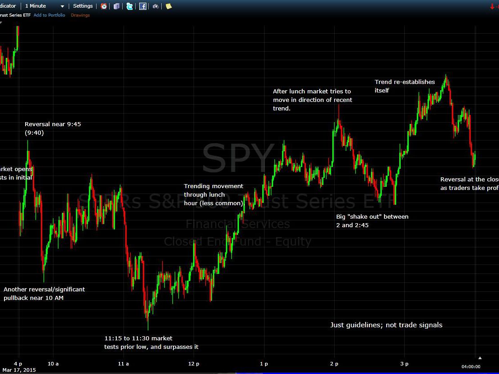Open the Settings menu
The image size is (499, 374).
(83, 6)
